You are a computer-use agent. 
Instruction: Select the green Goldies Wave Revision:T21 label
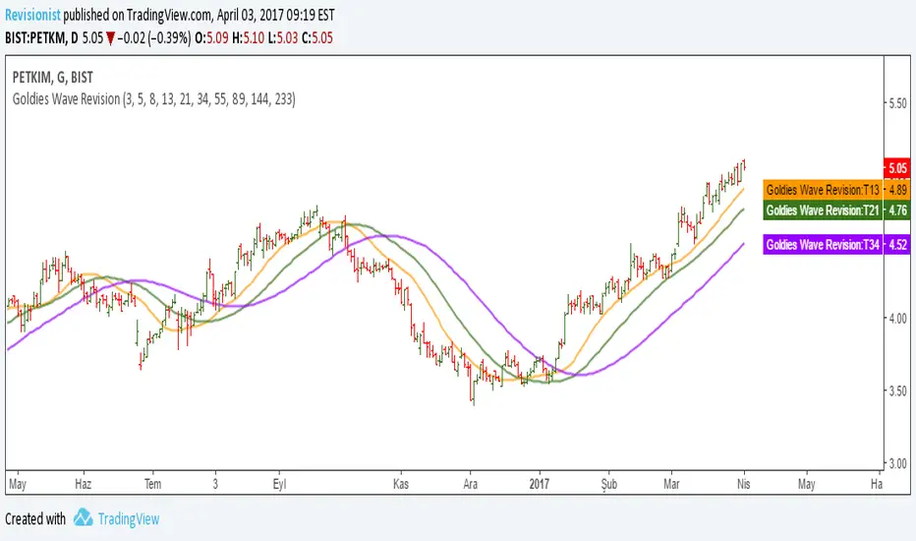(x=821, y=210)
